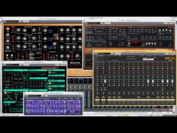Click Filter Contour attack knob on Minimoog synth
This screenshot has width=177, height=133.
62,39
